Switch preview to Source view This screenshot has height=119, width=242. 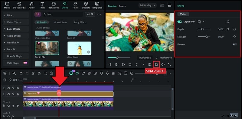pos(122,6)
